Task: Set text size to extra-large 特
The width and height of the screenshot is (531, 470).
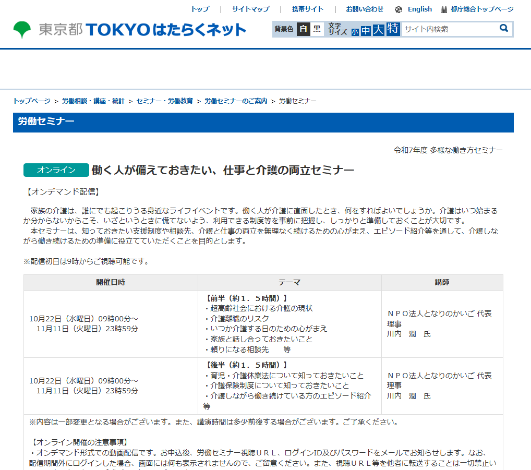Action: pyautogui.click(x=393, y=29)
